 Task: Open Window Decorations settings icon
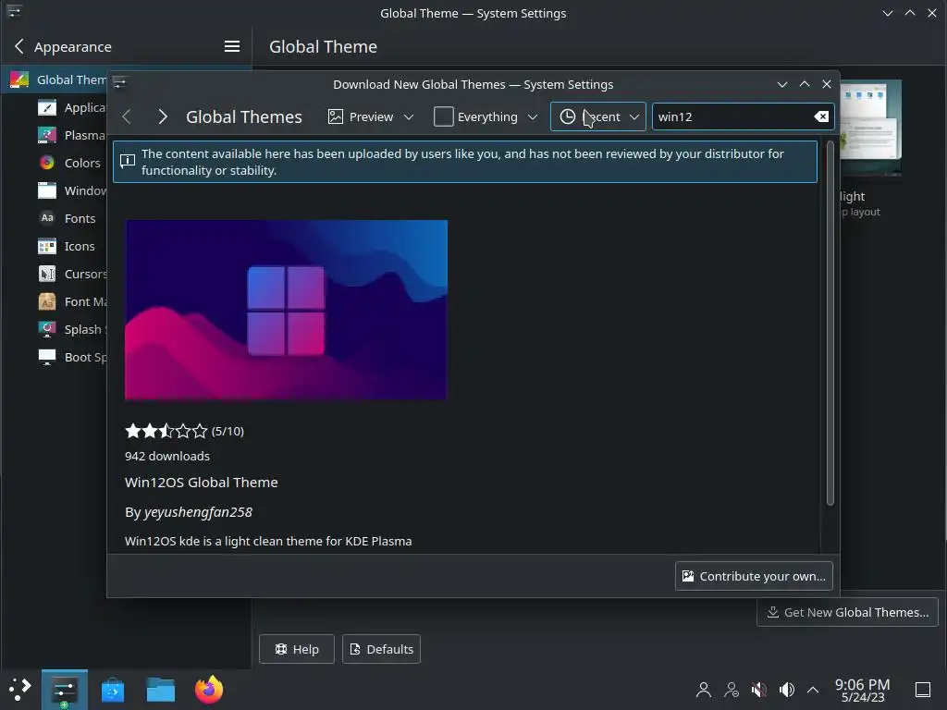point(47,190)
